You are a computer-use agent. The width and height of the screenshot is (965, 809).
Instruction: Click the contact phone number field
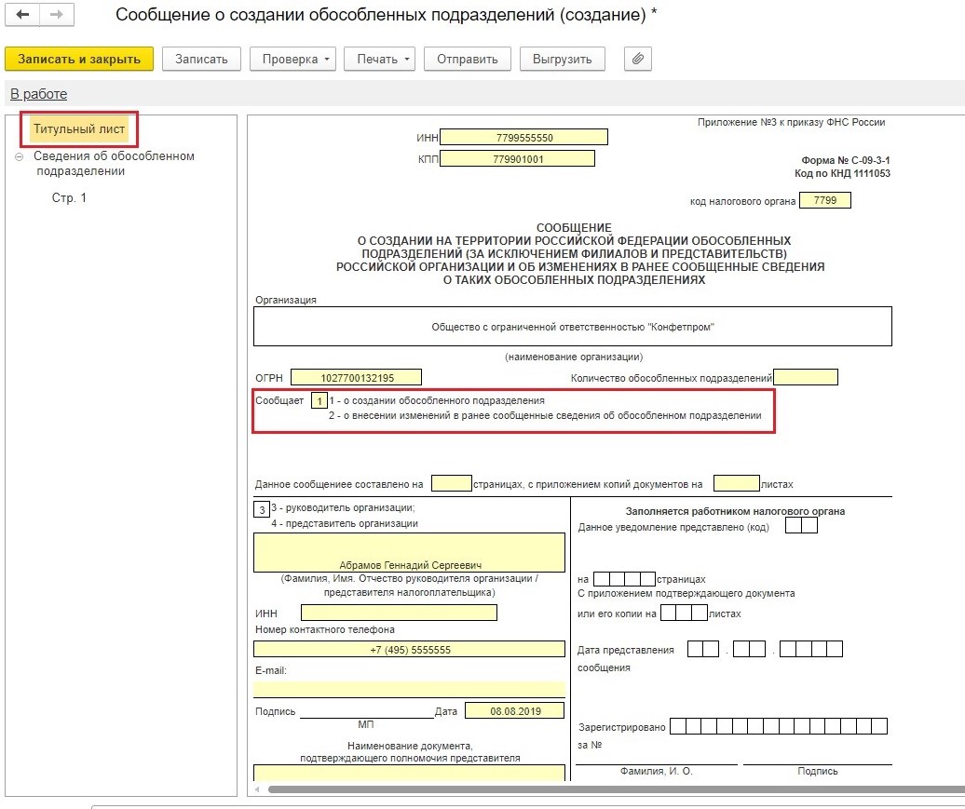(x=410, y=649)
